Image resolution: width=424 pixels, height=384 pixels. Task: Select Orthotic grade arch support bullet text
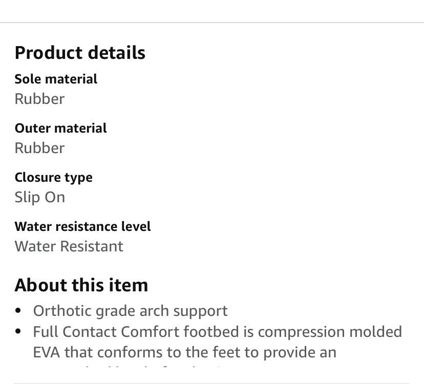131,311
